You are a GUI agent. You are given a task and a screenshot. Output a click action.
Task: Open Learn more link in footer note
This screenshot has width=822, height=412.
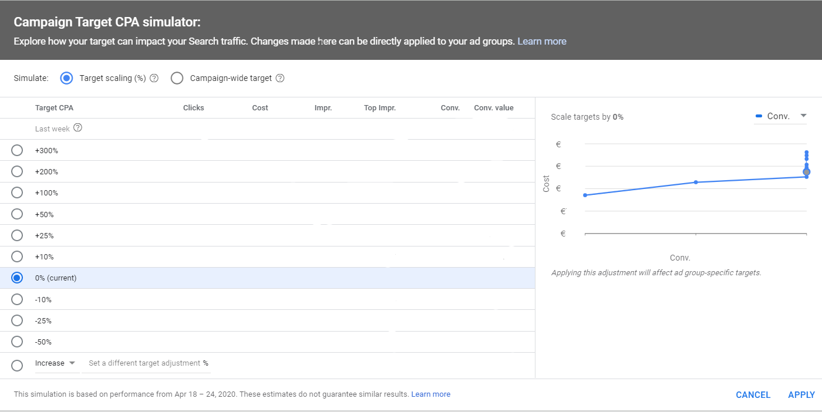click(x=430, y=394)
